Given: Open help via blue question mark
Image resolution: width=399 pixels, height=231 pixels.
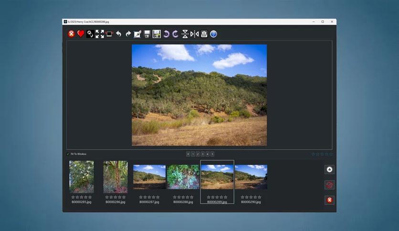Looking at the screenshot, I should tap(213, 34).
